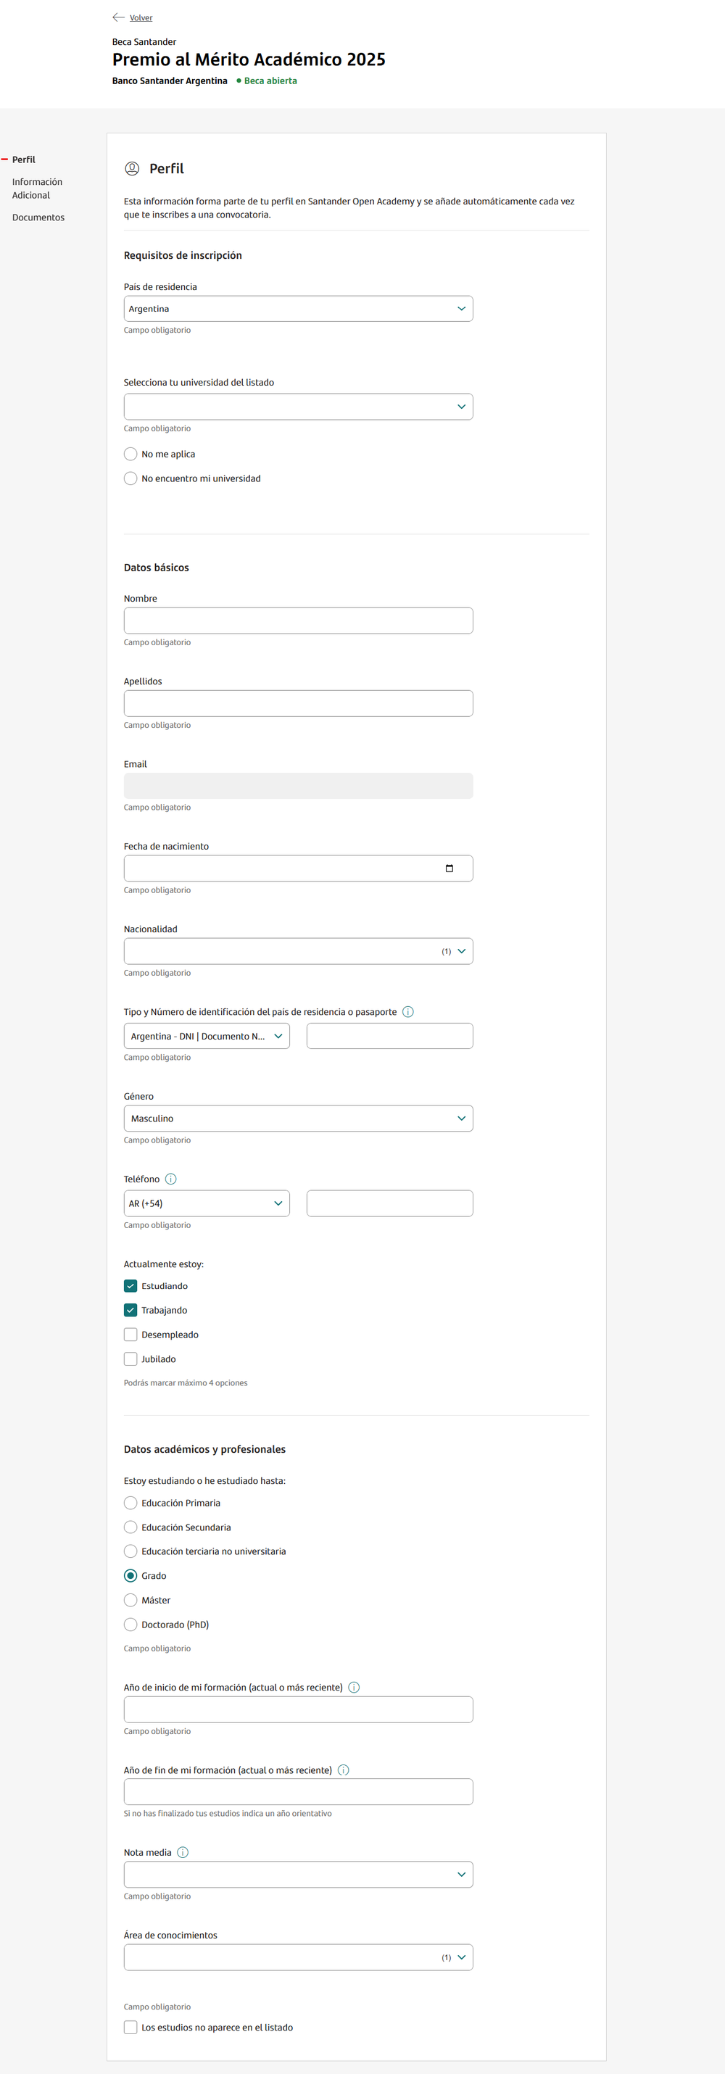Open the calendar picker in Fecha de nacimiento
This screenshot has width=725, height=2074.
[x=449, y=868]
